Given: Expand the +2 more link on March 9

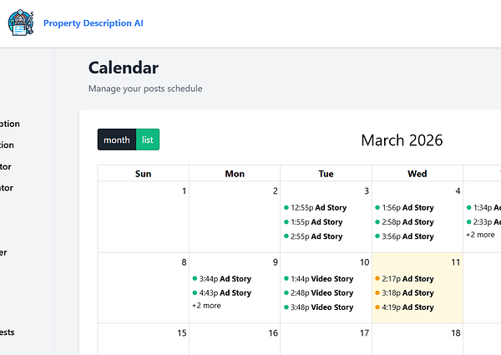Looking at the screenshot, I should tap(206, 306).
